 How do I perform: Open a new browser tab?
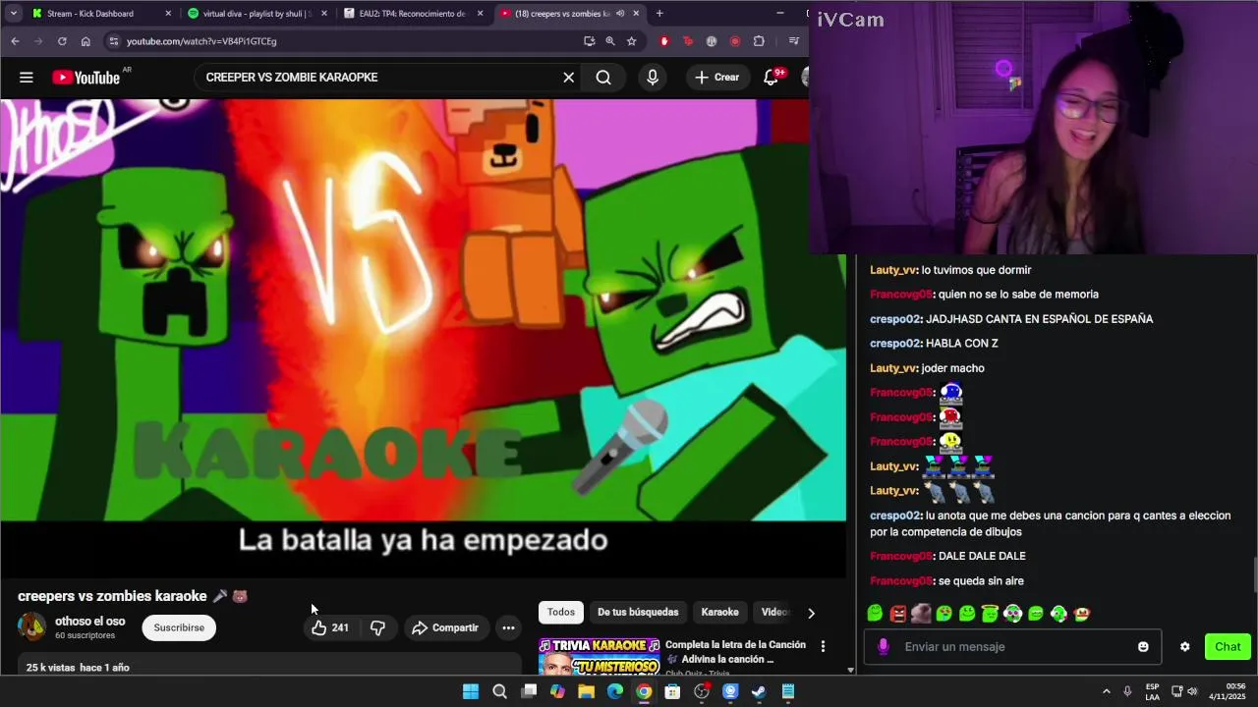(659, 14)
